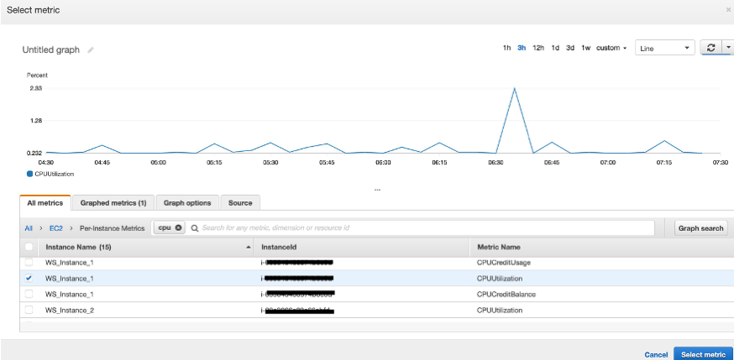The height and width of the screenshot is (360, 734).
Task: Click the CPUCreditUsage metric name
Action: pos(504,263)
